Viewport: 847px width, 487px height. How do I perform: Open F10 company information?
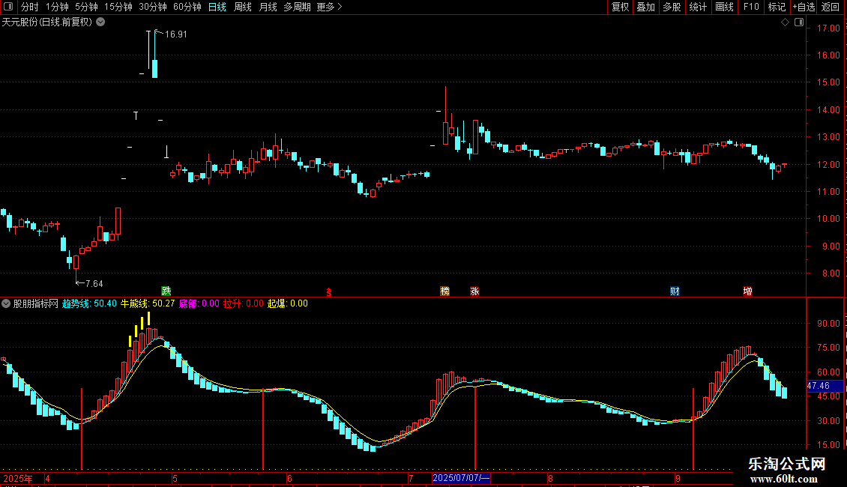pos(751,7)
